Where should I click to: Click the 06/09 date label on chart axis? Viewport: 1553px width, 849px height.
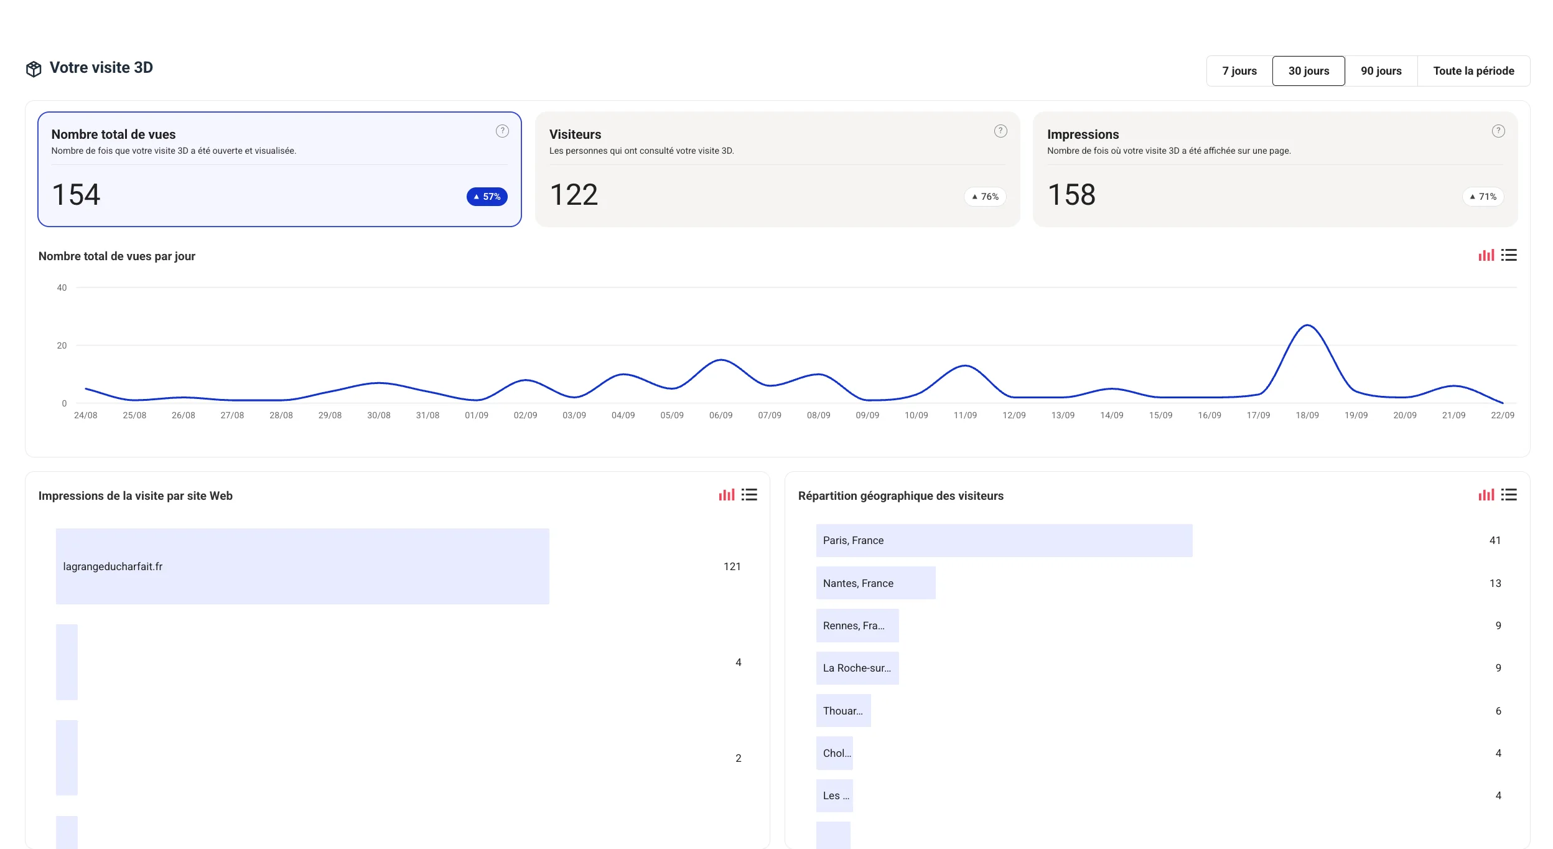point(721,415)
